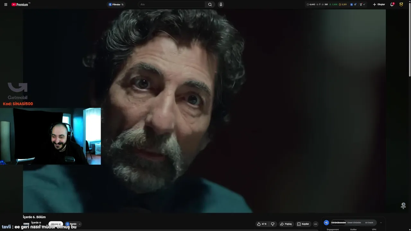411x231 pixels.
Task: Open the account avatar menu
Action: [x=401, y=4]
